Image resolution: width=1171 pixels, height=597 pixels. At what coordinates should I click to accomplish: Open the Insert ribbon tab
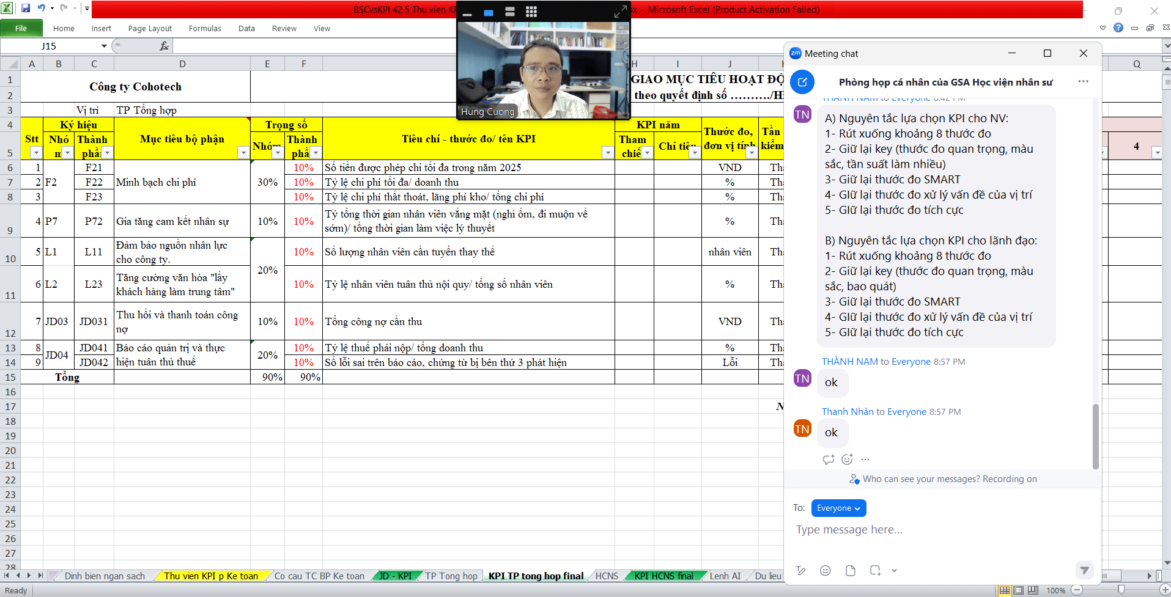click(102, 28)
